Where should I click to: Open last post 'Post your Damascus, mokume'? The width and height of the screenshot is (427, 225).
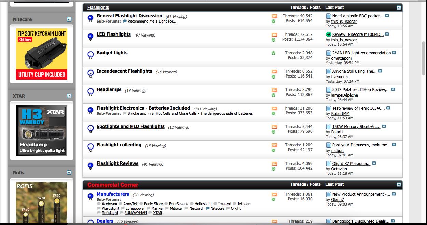coord(361,145)
